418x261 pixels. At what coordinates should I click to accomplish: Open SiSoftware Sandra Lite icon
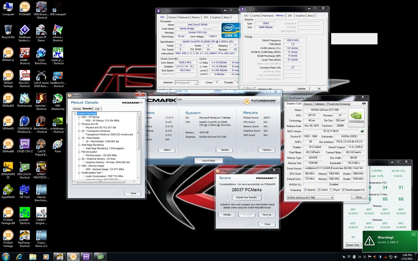[x=25, y=33]
